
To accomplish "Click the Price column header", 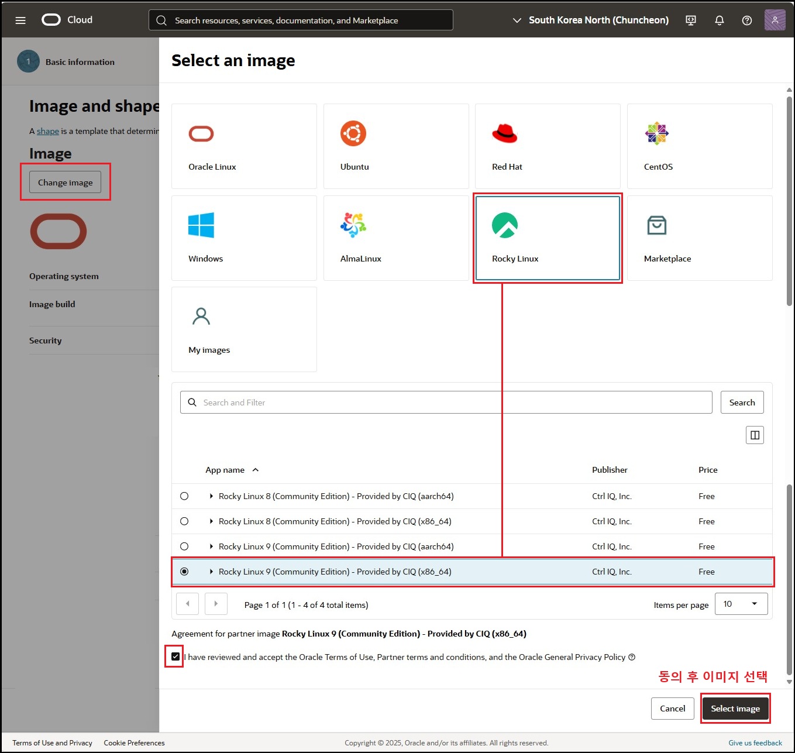I will (x=708, y=470).
